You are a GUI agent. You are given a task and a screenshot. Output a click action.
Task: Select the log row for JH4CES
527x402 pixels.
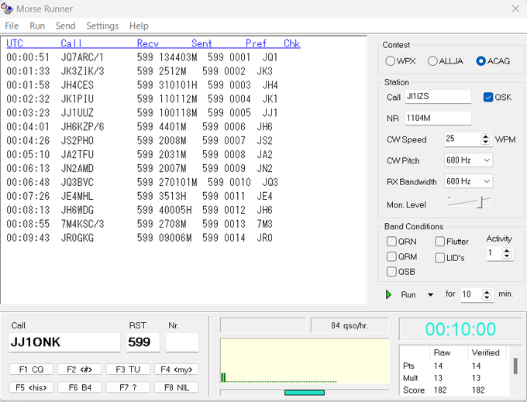(x=142, y=85)
